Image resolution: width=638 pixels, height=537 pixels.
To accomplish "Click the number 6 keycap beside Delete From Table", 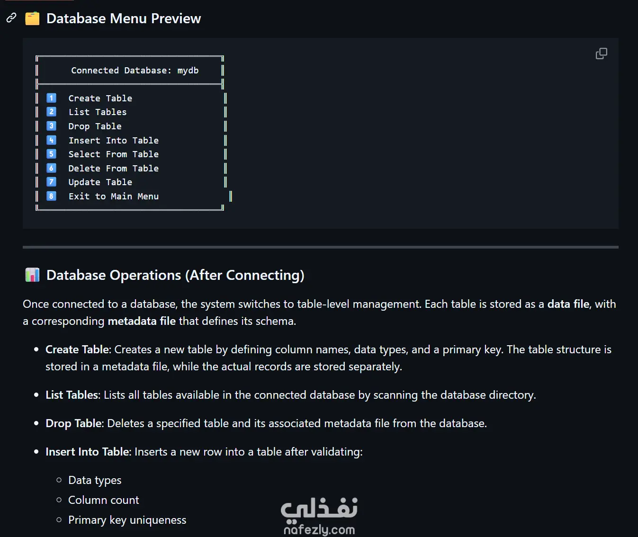I will point(52,168).
